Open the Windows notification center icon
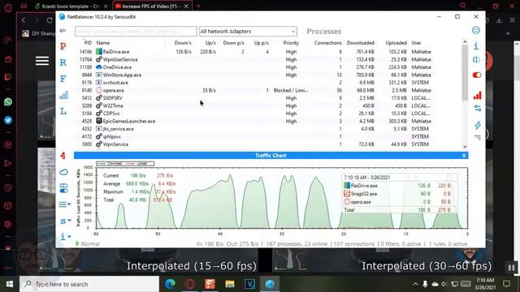Viewport: 520px width, 292px height. coord(506,284)
